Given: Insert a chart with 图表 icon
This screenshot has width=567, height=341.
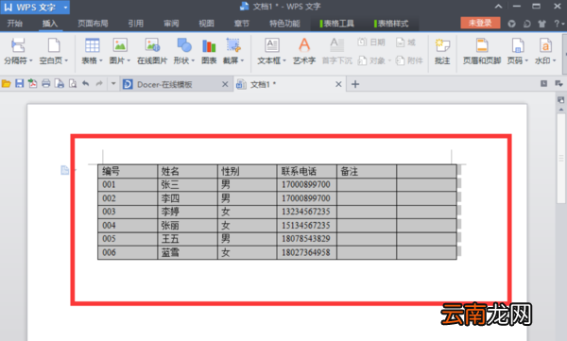Looking at the screenshot, I should click(x=209, y=45).
